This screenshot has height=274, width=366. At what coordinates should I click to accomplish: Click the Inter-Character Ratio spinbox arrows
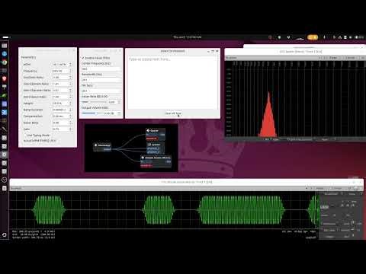70,91
